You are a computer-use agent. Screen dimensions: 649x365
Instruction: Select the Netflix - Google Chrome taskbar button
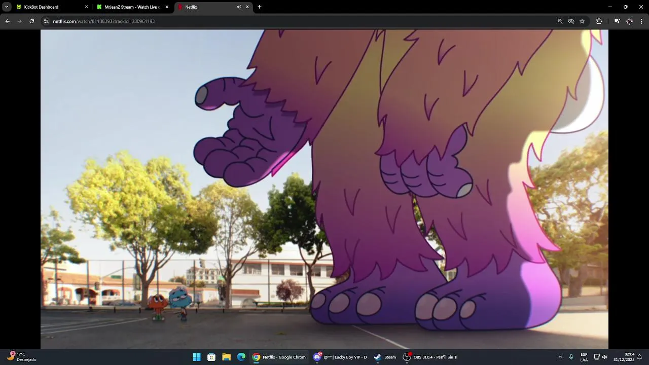pyautogui.click(x=279, y=357)
